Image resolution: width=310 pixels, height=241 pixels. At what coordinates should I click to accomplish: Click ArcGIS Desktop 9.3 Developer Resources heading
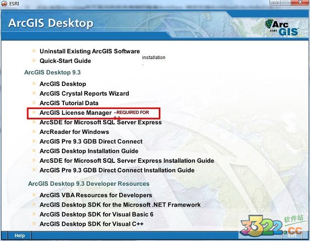click(x=89, y=184)
